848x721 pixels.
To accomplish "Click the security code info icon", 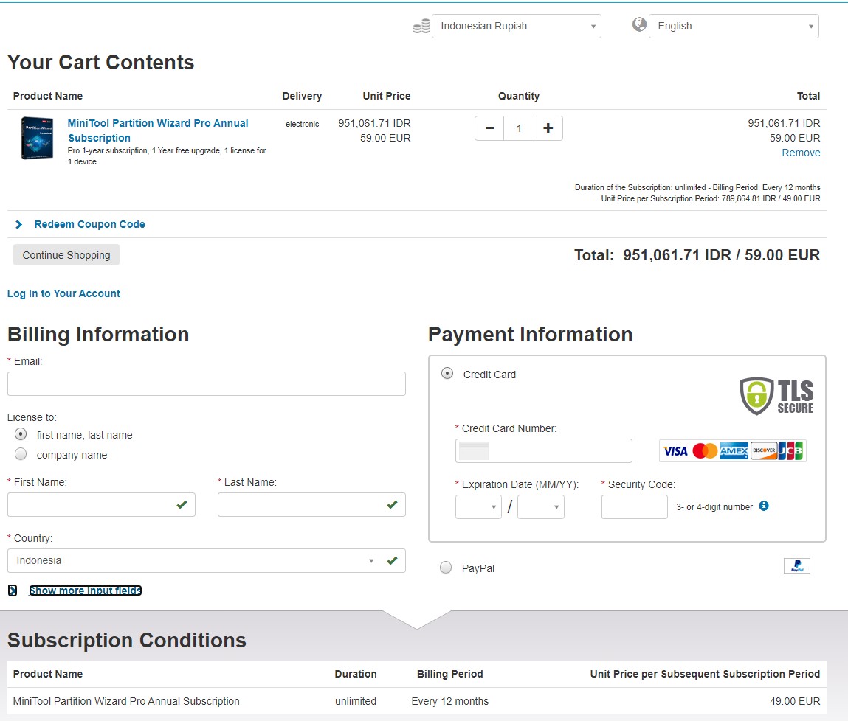I will click(764, 506).
